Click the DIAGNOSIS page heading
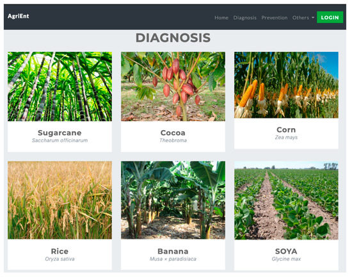Image resolution: width=352 pixels, height=278 pixels. (173, 38)
